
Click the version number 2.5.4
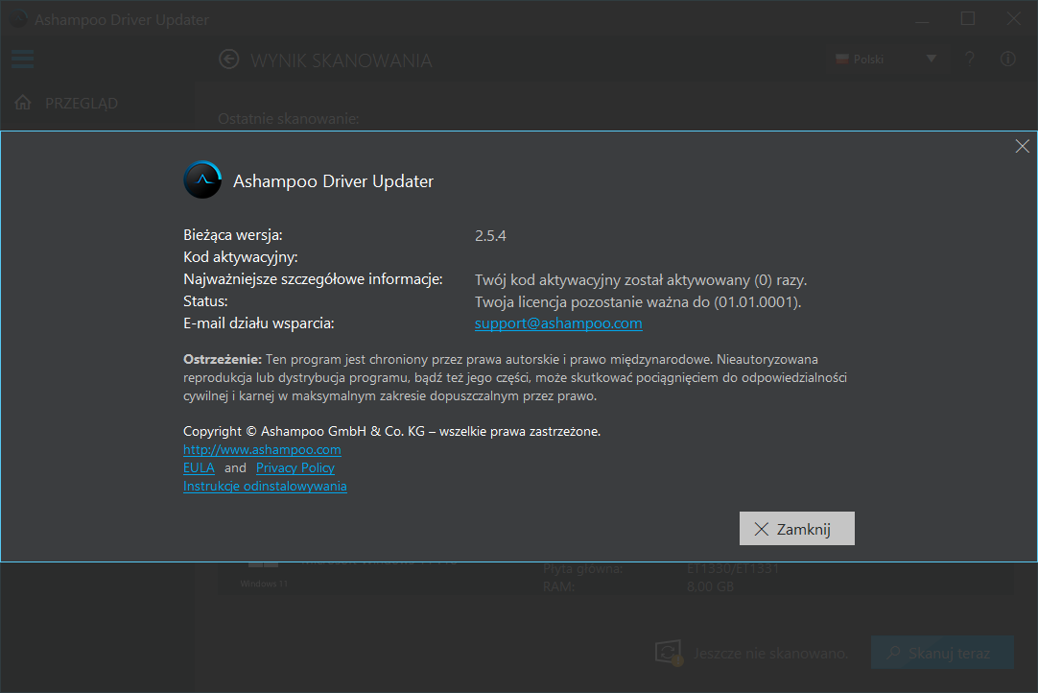(x=490, y=236)
